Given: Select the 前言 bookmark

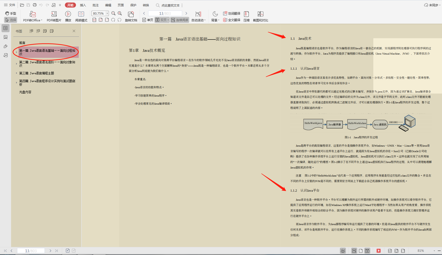Looking at the screenshot, I should coord(22,43).
